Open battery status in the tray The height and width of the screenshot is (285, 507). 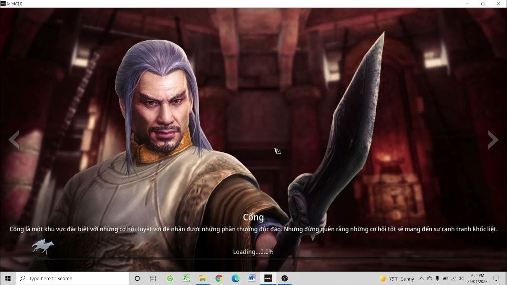(445, 279)
